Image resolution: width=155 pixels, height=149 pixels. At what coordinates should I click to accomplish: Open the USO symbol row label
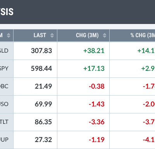coord(4,104)
